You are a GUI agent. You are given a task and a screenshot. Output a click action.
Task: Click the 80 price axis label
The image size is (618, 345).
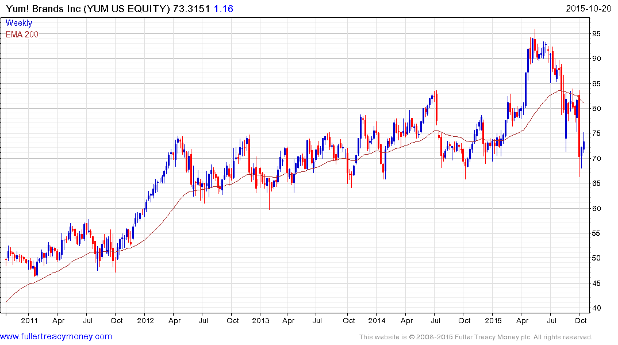coord(596,109)
